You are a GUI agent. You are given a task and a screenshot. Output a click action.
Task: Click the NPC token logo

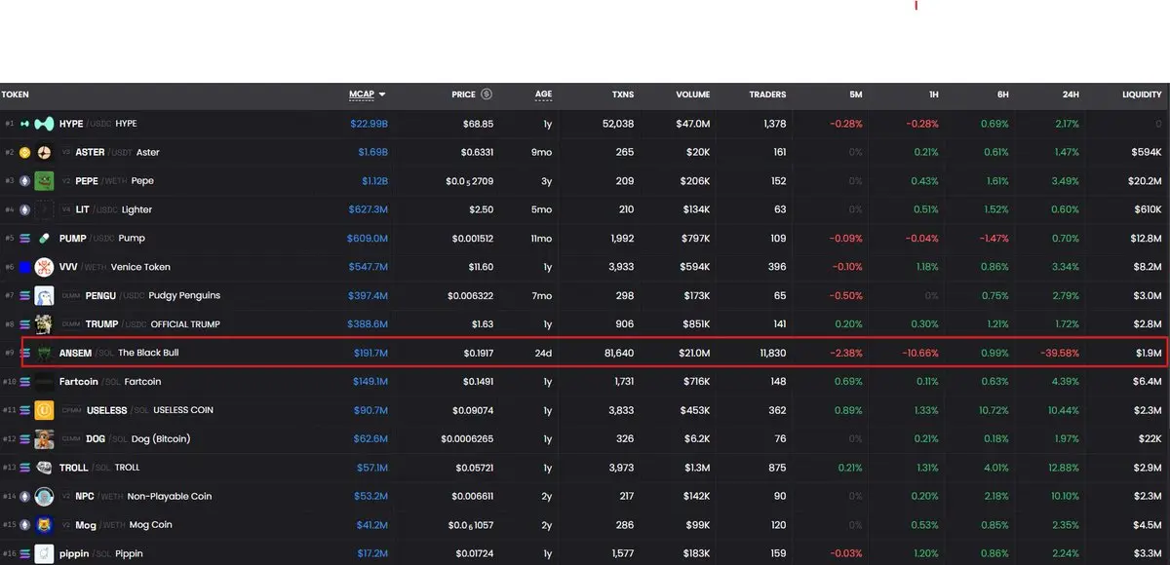point(44,497)
